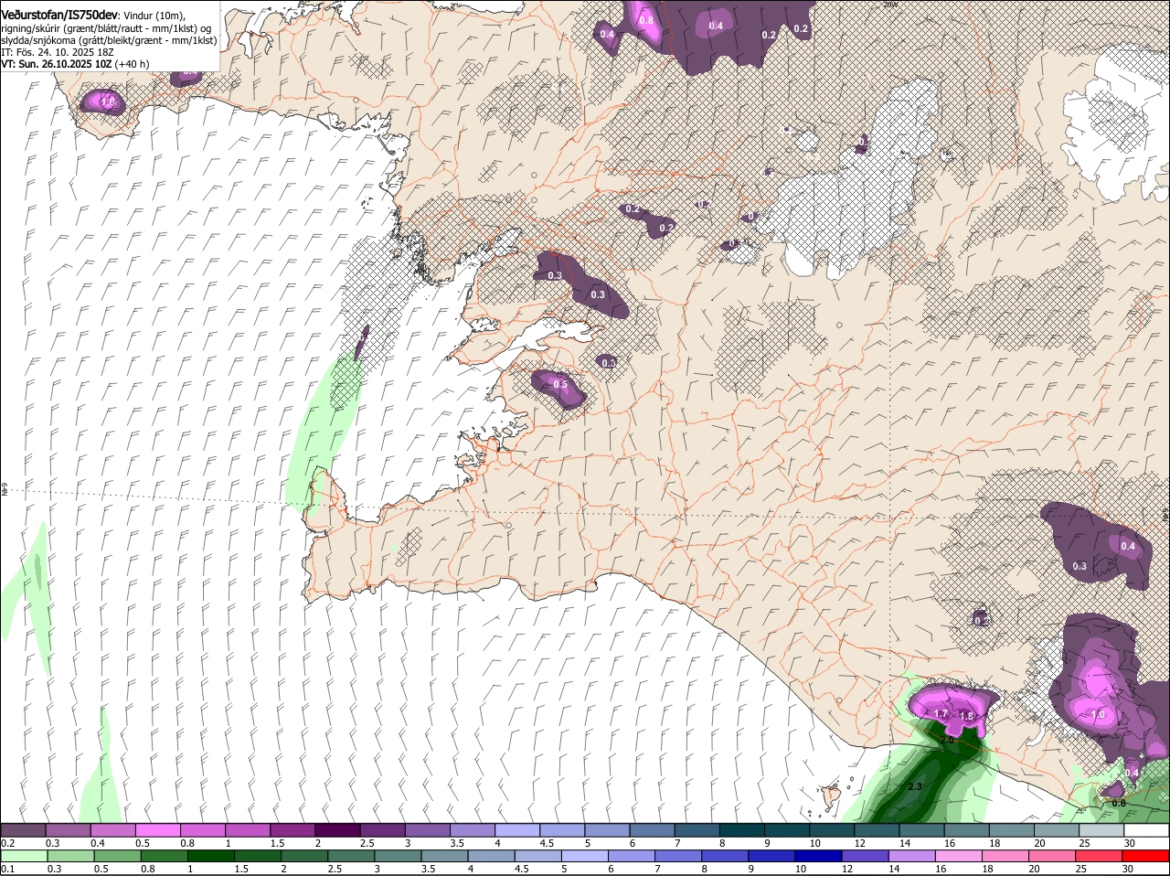Screen dimensions: 1170x876
Task: Click the small island off the south coast
Action: tap(831, 796)
